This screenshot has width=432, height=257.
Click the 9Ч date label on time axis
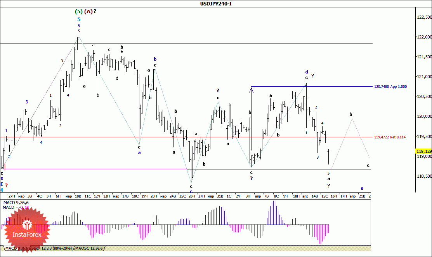(285, 196)
